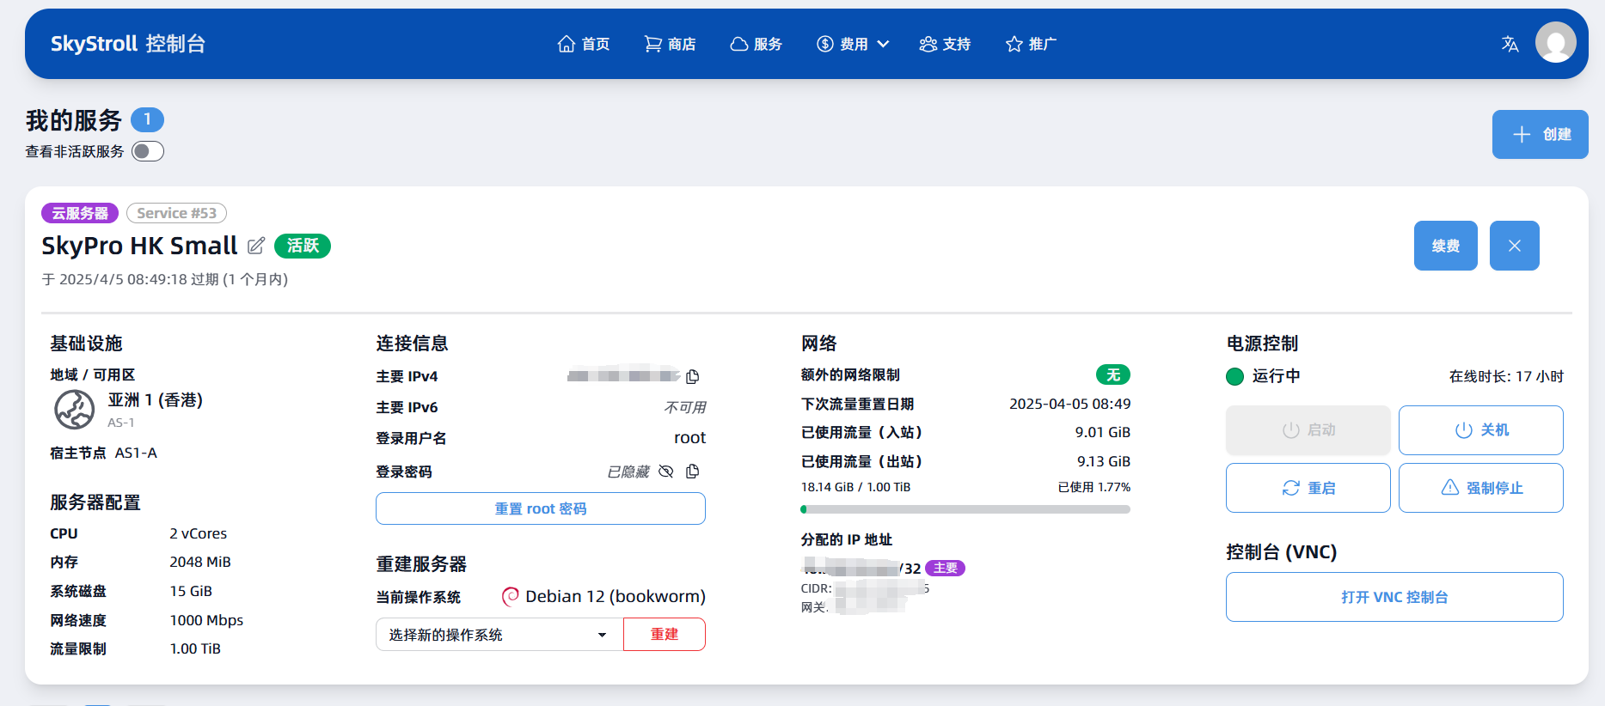Click the globe region icon

coord(75,409)
